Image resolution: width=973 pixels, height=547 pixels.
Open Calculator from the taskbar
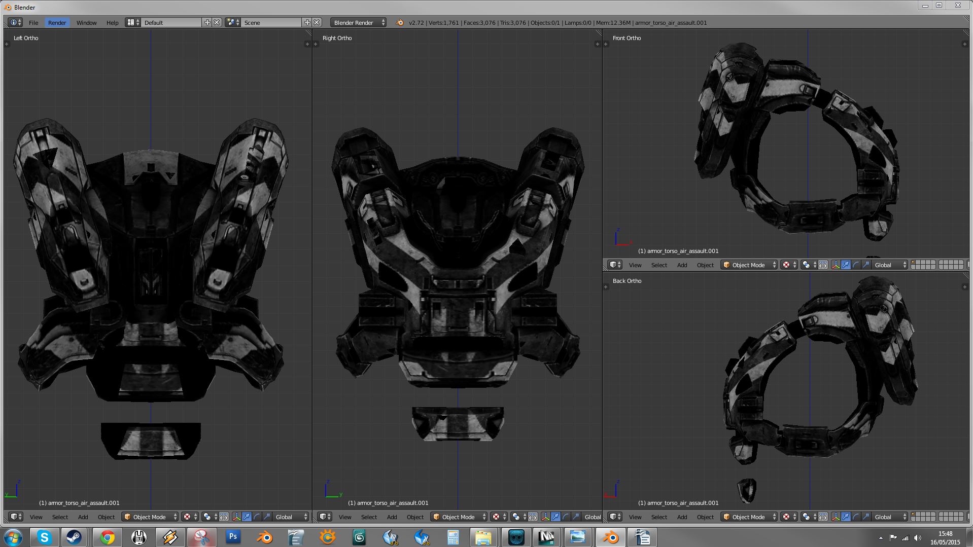coord(453,537)
